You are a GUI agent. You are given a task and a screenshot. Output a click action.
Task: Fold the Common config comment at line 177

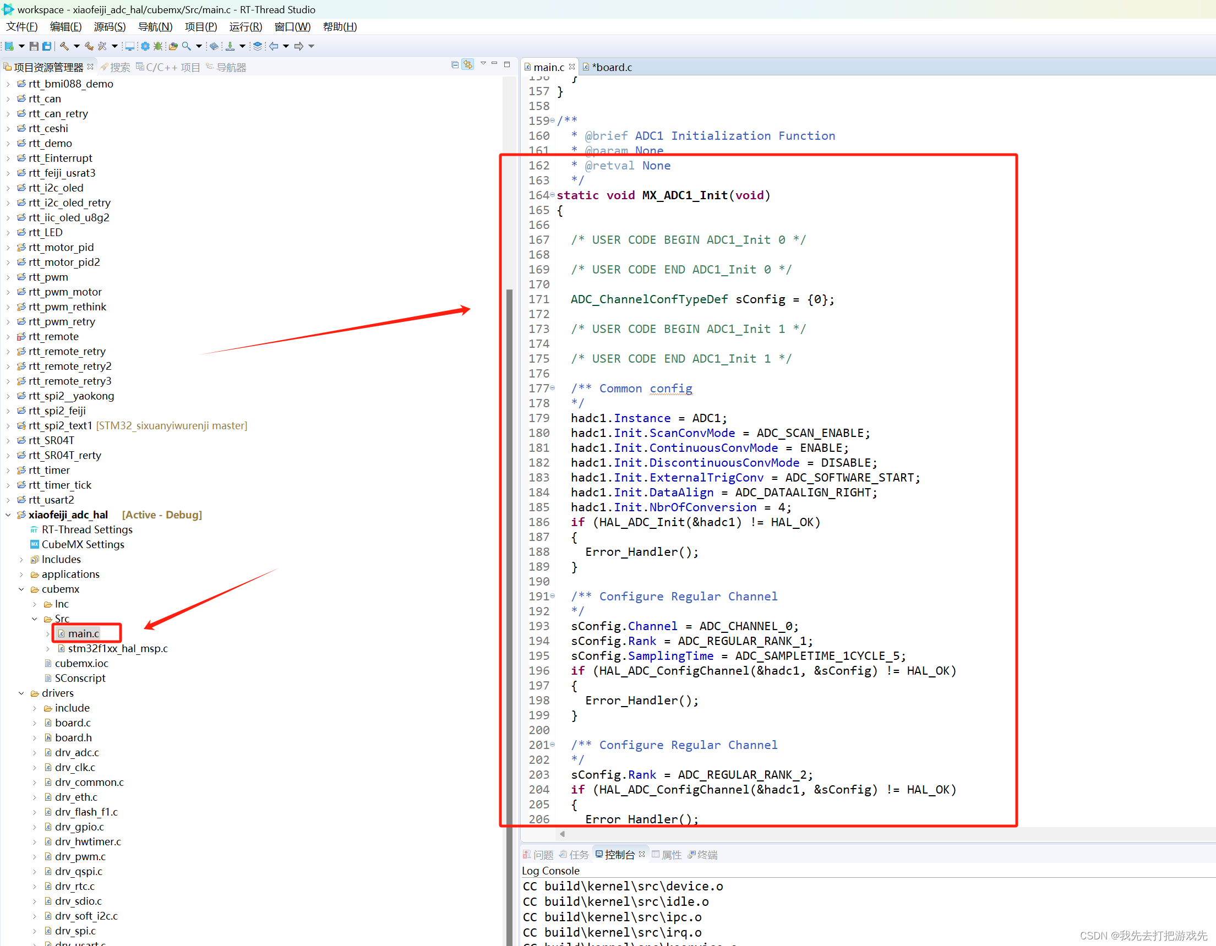click(552, 388)
